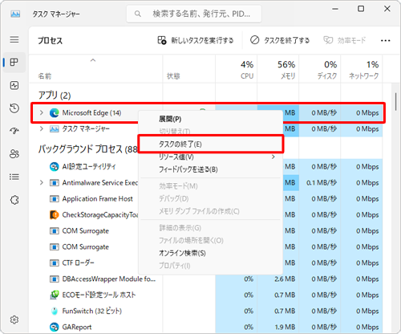401x334 pixels.
Task: Open the hamburger navigation menu
Action: pyautogui.click(x=14, y=39)
